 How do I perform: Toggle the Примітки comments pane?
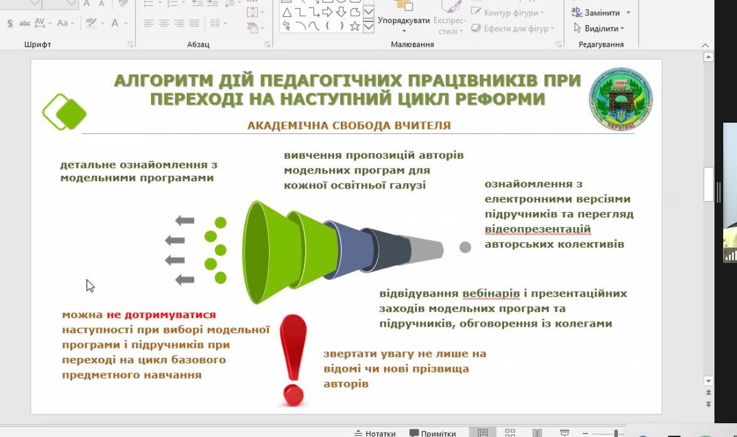pos(432,433)
